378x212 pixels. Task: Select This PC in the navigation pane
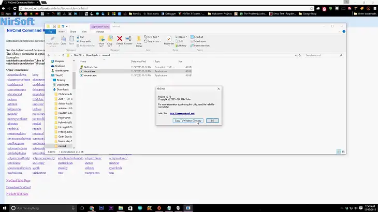pyautogui.click(x=59, y=75)
